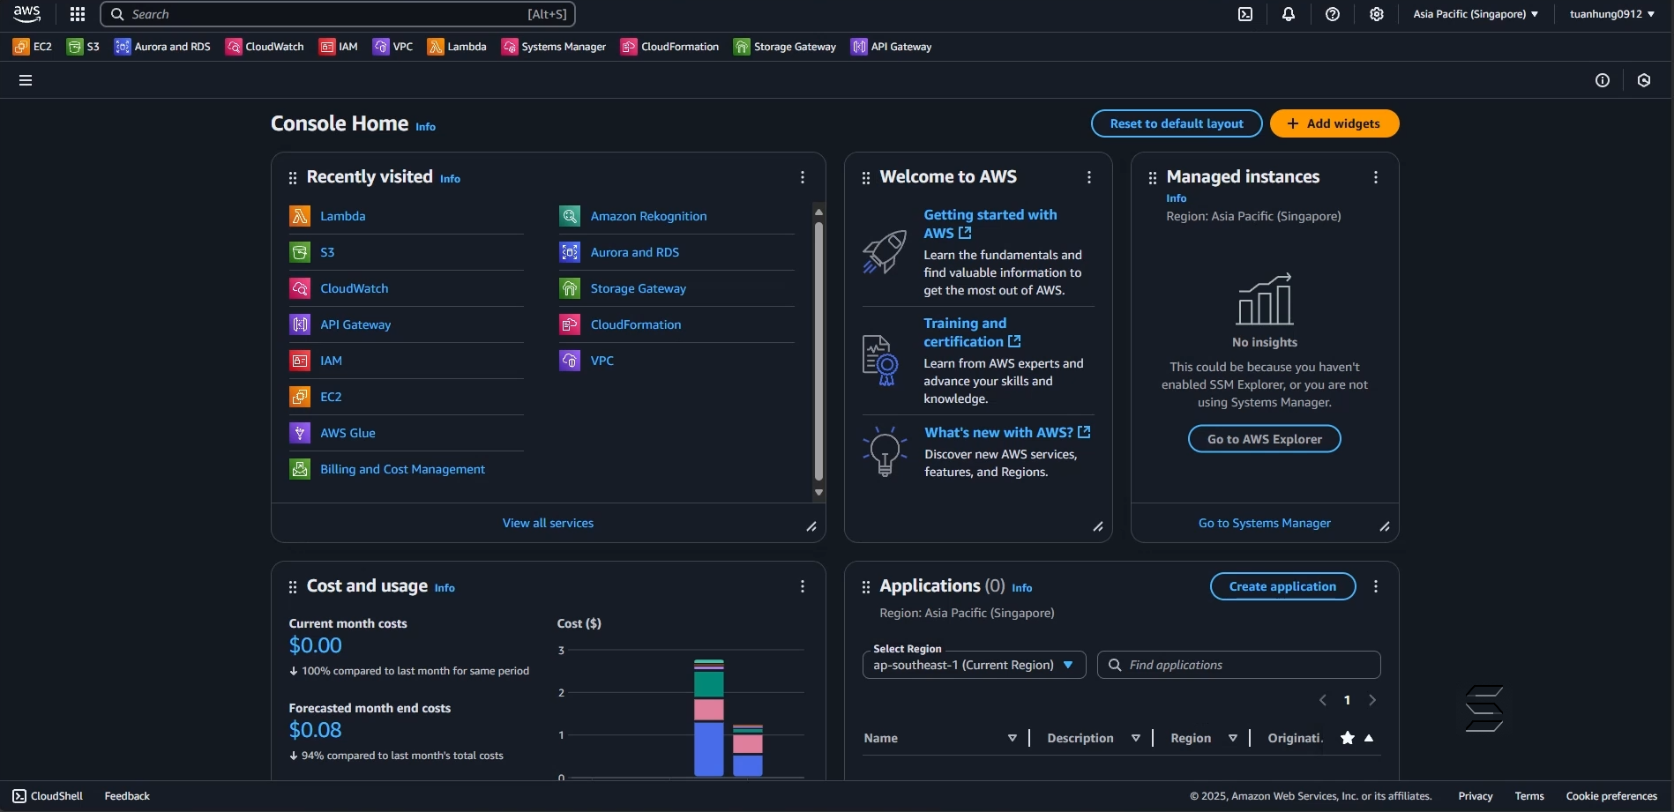The image size is (1674, 812).
Task: Open the Applications widget options menu
Action: [x=1376, y=587]
